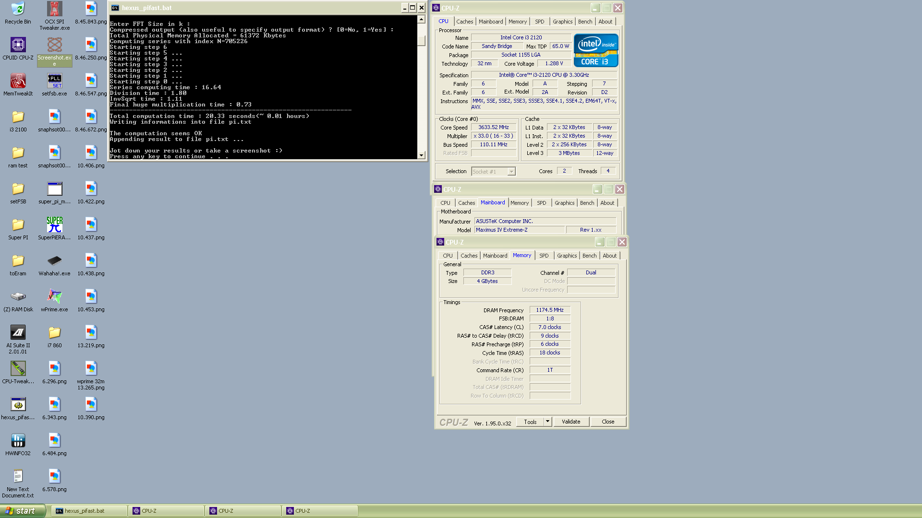This screenshot has width=922, height=518.
Task: Select the CPUID CPU-Z desktop shortcut
Action: 18,49
